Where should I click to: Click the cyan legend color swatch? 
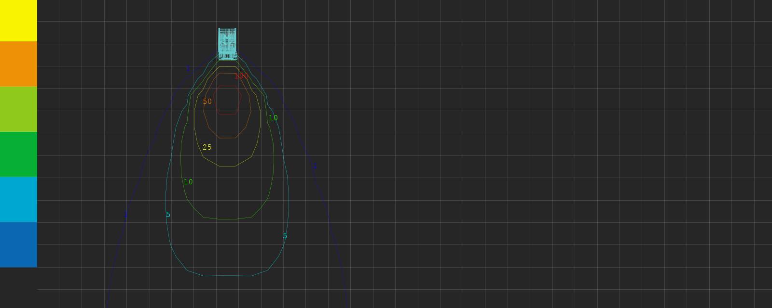18,199
